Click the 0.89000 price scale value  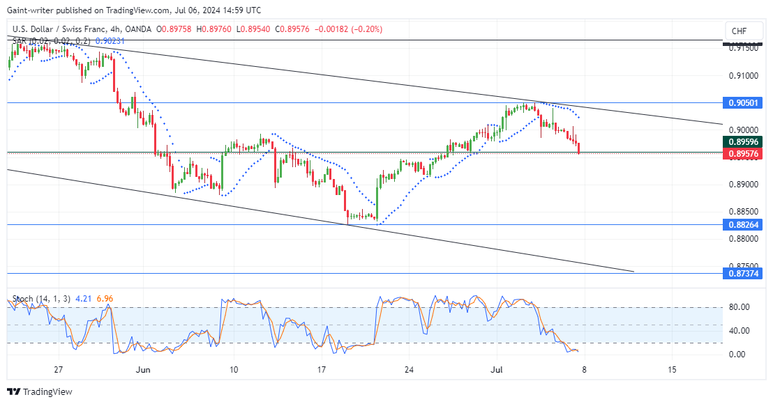pos(744,185)
